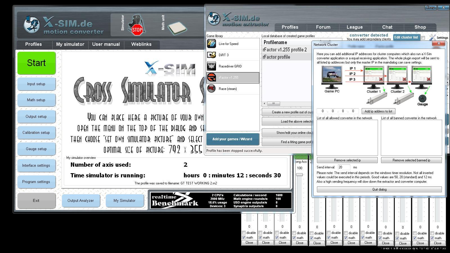Click Create a new profile button

click(x=287, y=112)
